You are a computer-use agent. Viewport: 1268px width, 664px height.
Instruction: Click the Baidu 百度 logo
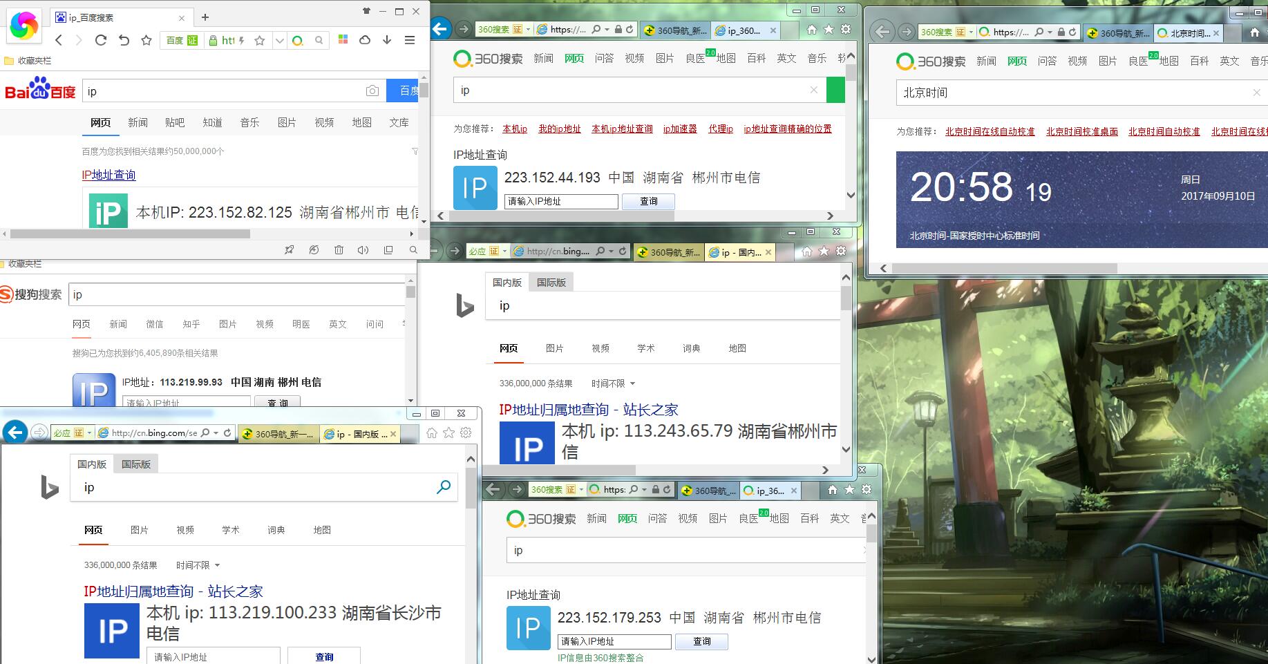[39, 89]
